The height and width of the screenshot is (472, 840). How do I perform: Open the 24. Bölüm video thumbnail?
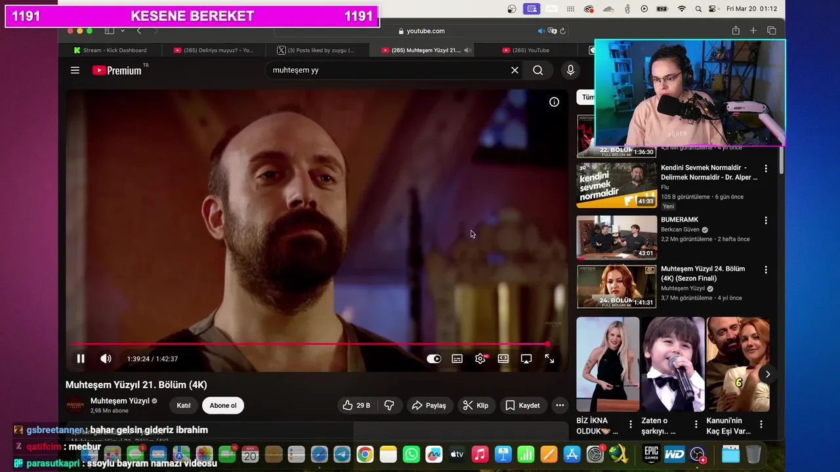tap(617, 286)
